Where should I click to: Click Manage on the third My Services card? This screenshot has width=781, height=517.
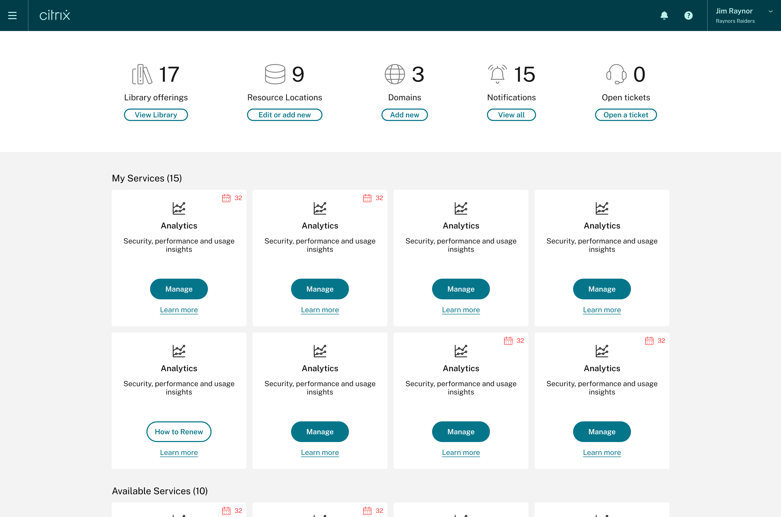pyautogui.click(x=461, y=289)
